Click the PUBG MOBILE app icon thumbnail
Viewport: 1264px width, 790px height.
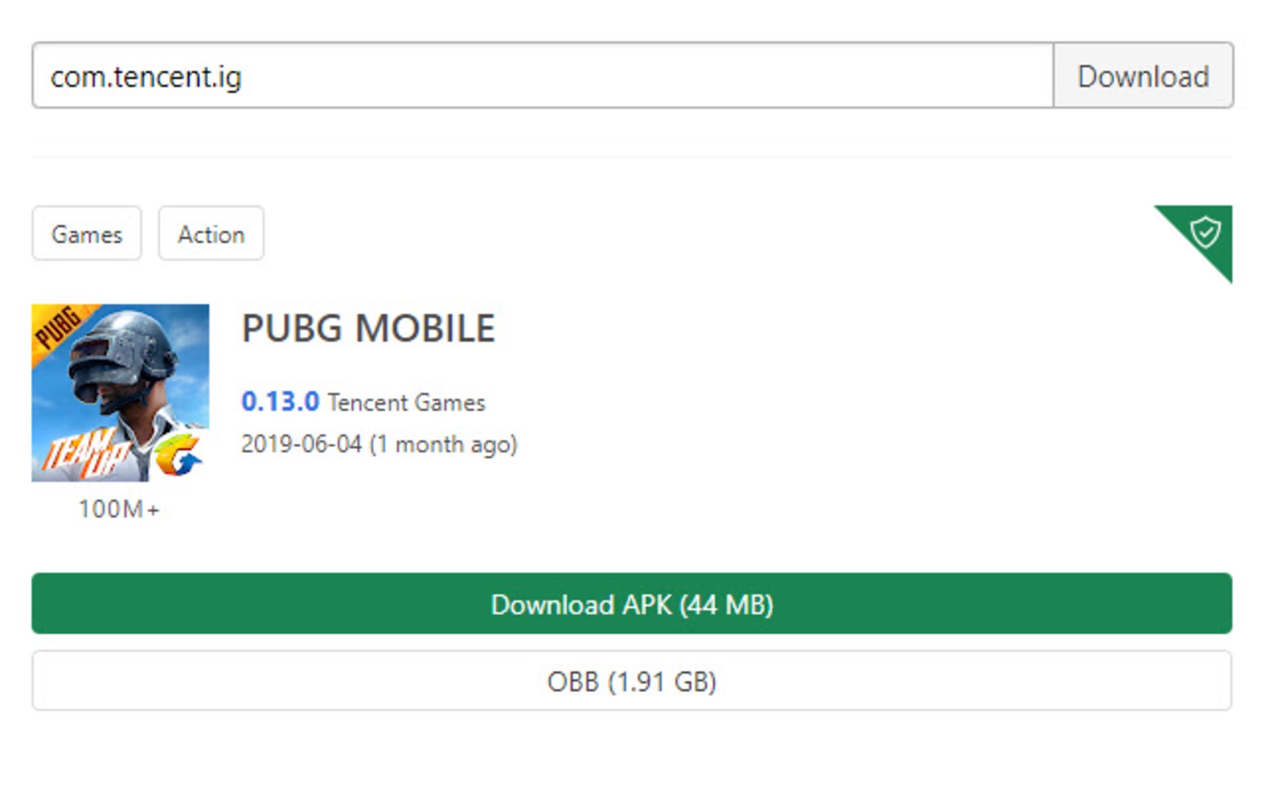click(120, 393)
